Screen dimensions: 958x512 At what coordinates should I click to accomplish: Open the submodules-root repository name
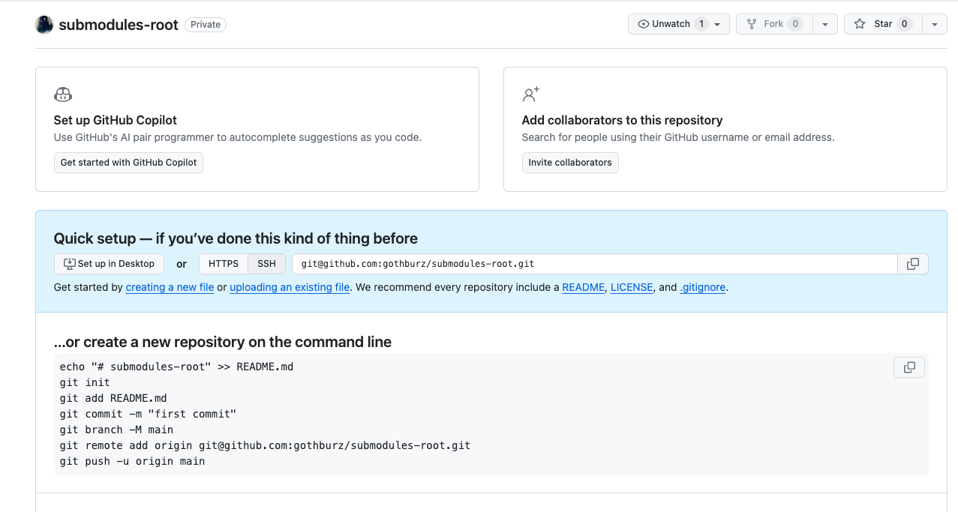(117, 24)
